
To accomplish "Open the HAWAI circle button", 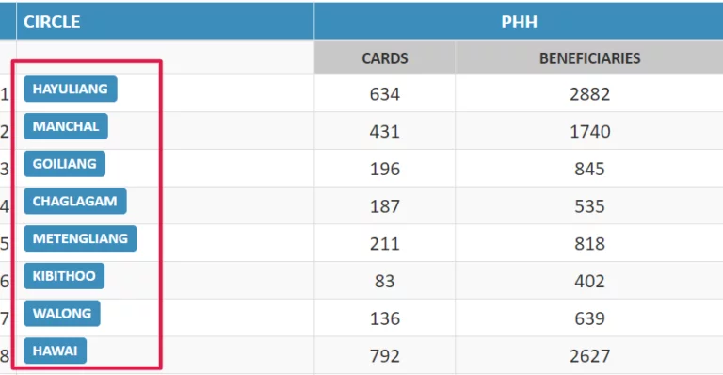I will point(56,351).
